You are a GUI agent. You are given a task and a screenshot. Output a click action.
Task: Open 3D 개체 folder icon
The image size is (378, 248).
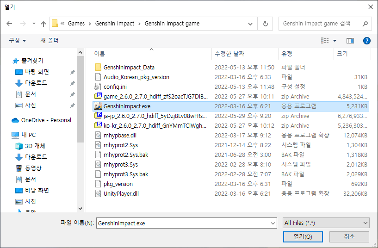click(x=19, y=146)
